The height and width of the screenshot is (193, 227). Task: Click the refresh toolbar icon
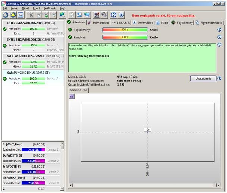point(6,15)
